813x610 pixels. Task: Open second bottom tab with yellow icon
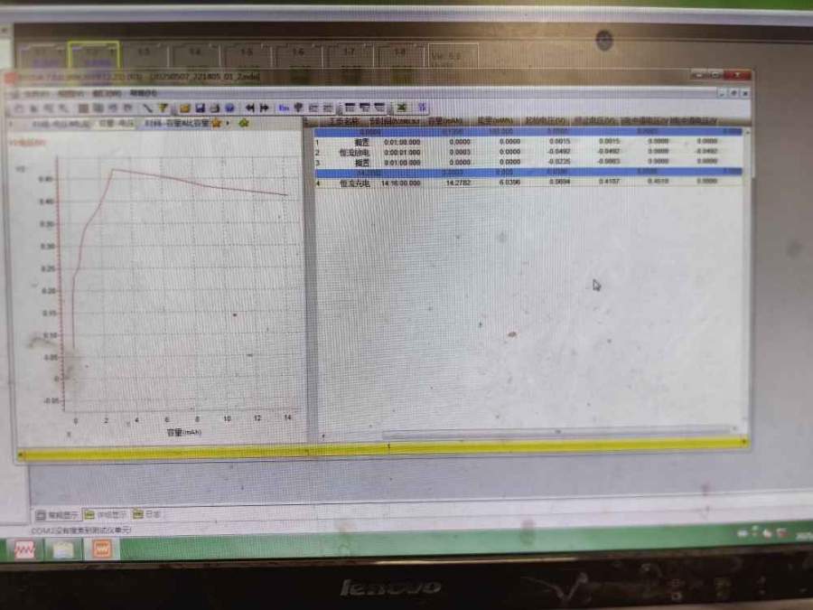point(106,514)
